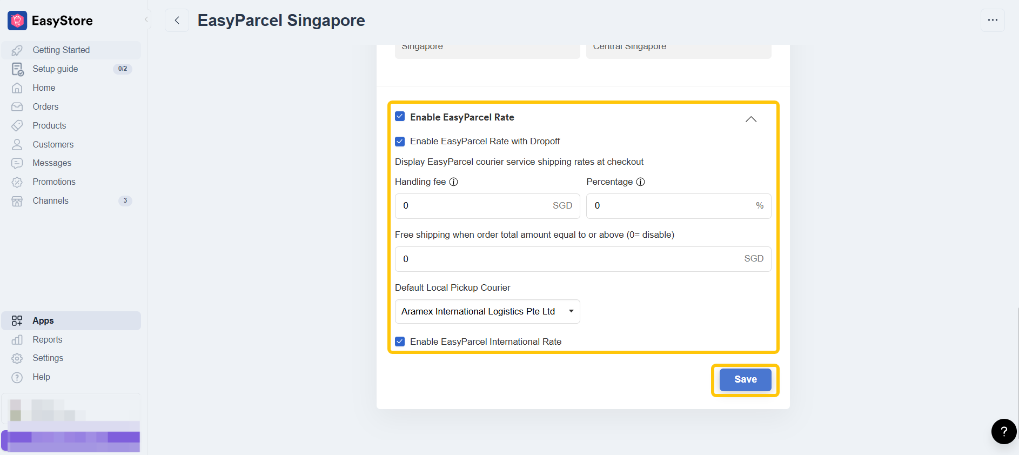1019x455 pixels.
Task: Uncheck Enable EasyParcel Rate checkbox
Action: 400,116
